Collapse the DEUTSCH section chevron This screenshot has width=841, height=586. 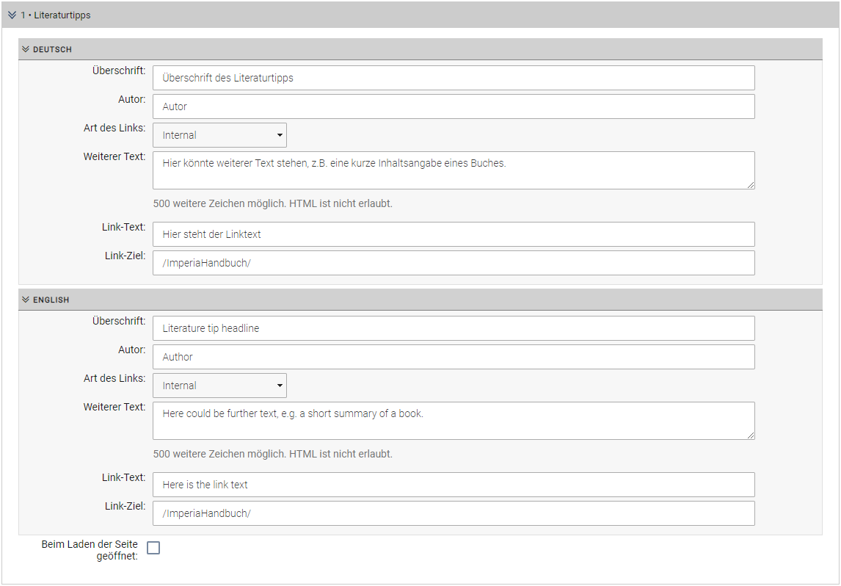pos(26,49)
